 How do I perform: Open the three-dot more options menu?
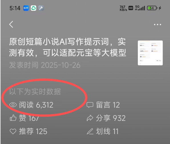(157, 24)
